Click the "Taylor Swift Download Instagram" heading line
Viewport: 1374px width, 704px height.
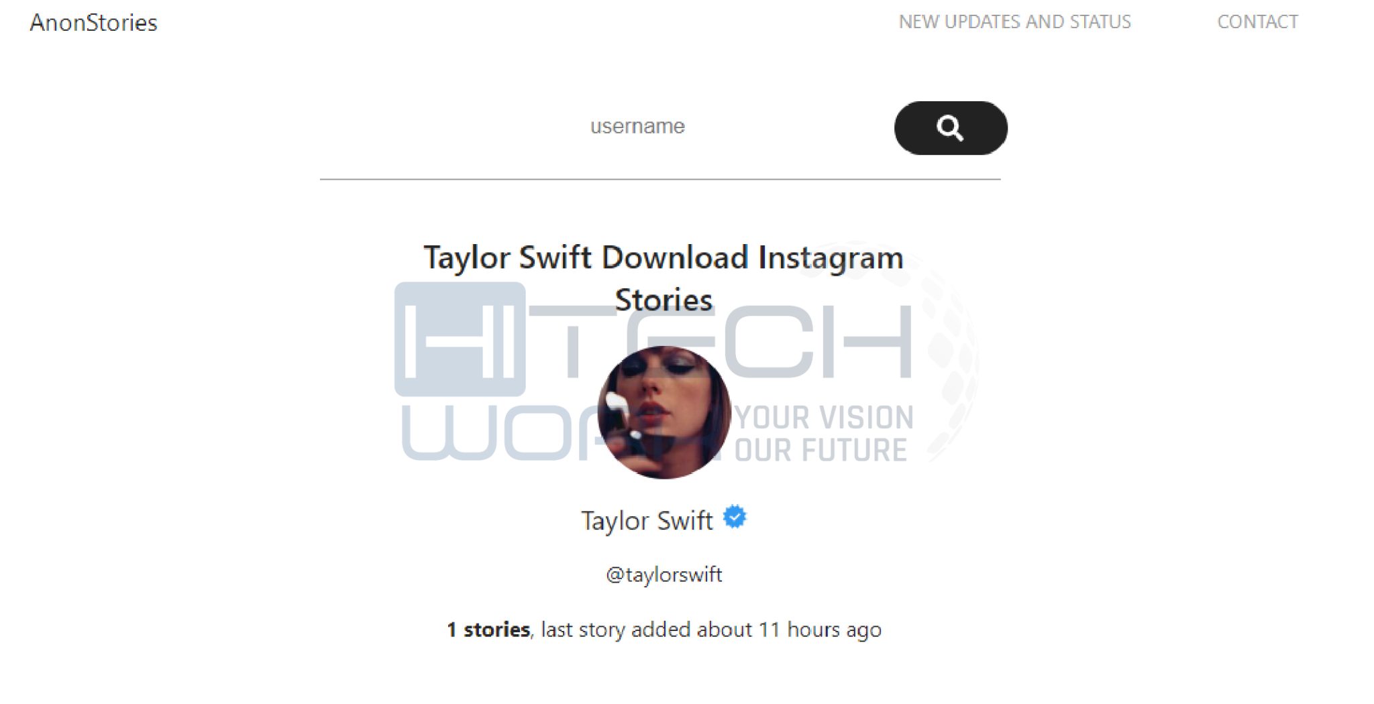(x=664, y=258)
